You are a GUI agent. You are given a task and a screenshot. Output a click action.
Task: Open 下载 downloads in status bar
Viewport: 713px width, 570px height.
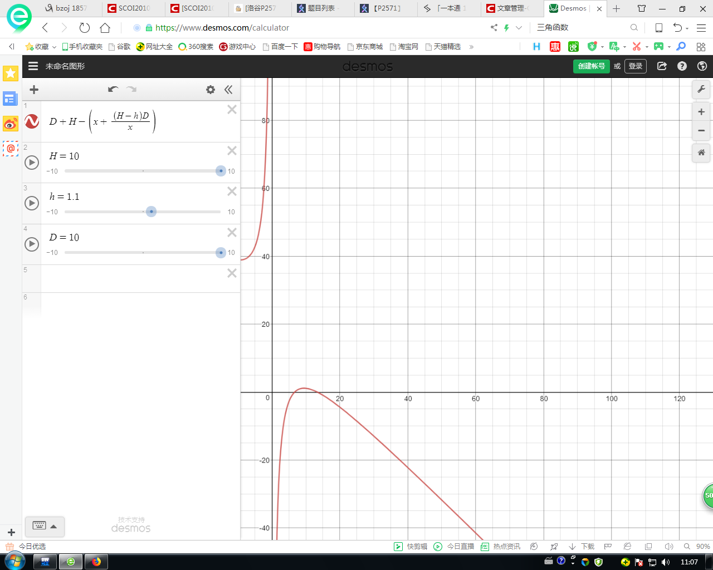[582, 547]
